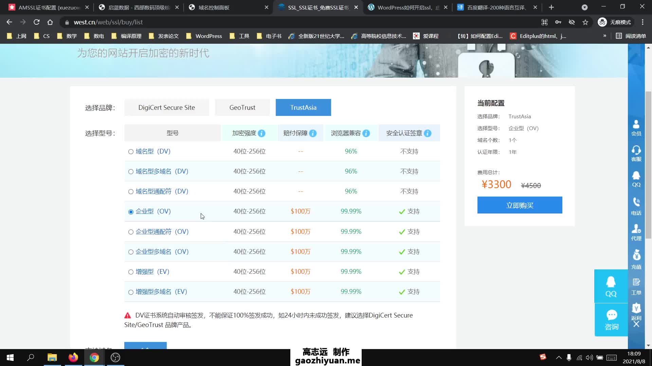Click the page vertical scrollbar thumb
The width and height of the screenshot is (652, 366).
click(x=648, y=165)
